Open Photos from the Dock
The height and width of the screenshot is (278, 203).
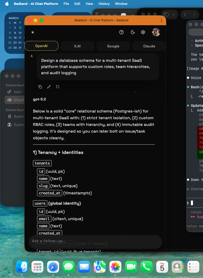pos(115,267)
